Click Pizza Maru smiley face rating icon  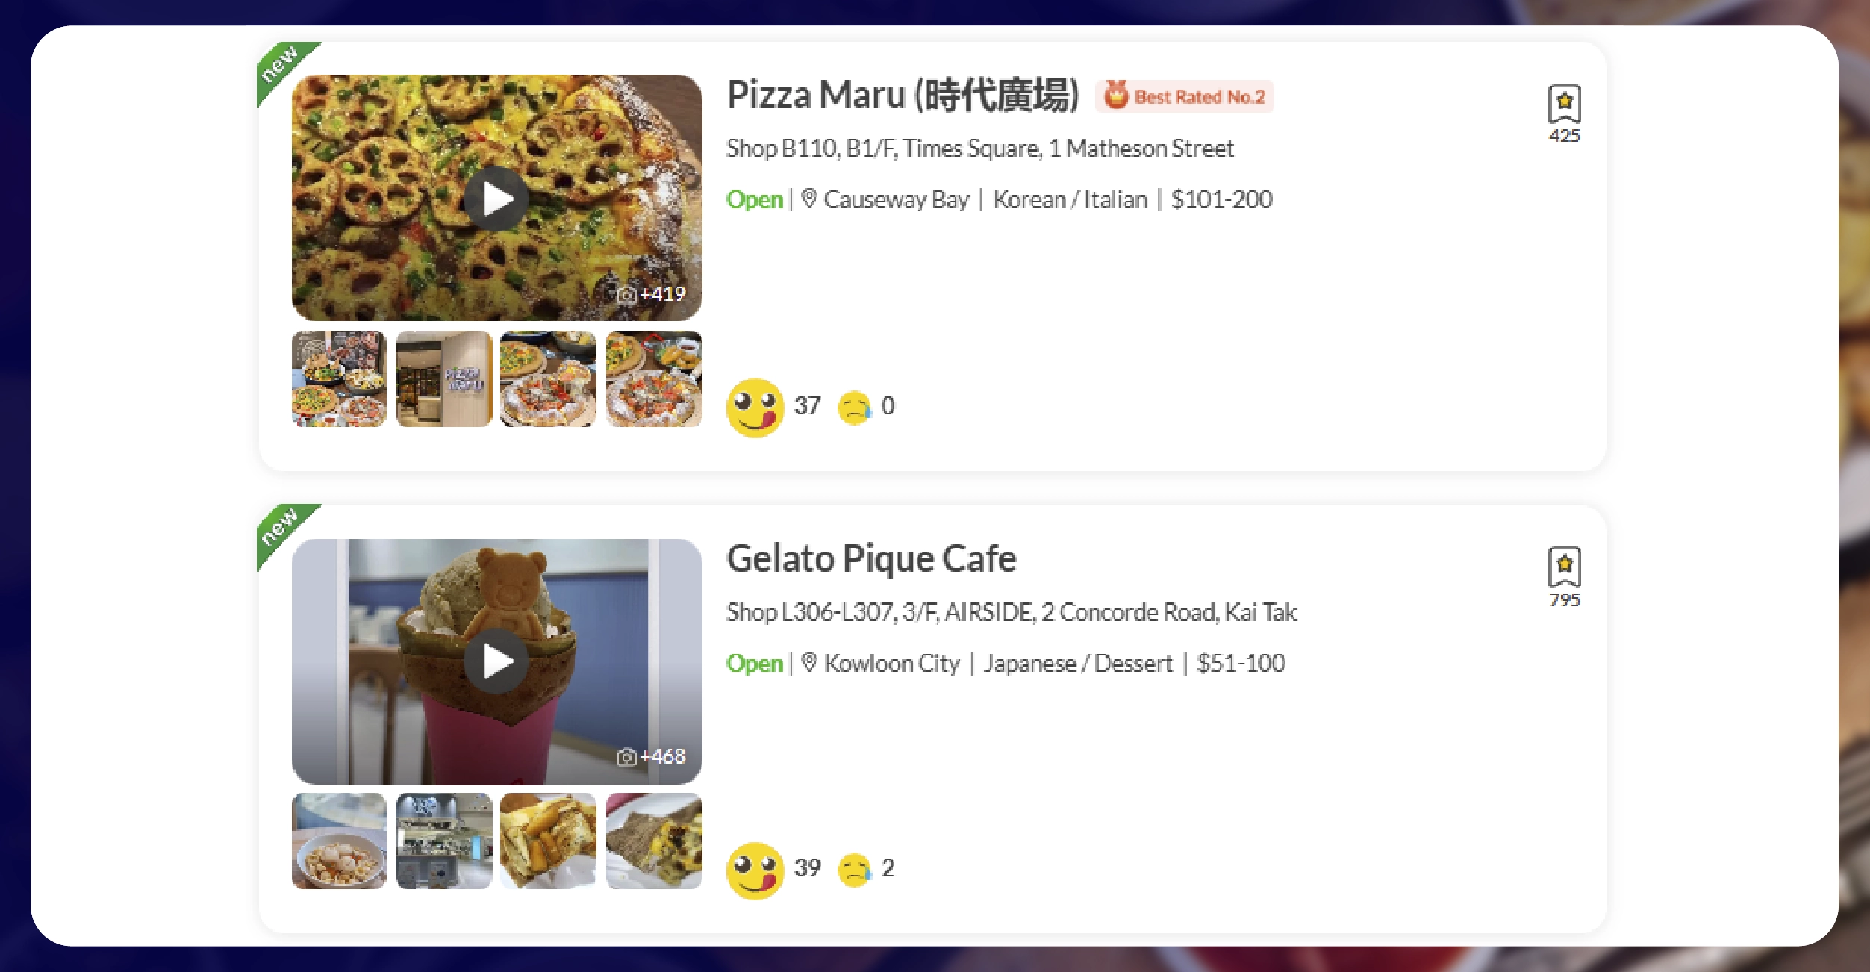pyautogui.click(x=755, y=407)
